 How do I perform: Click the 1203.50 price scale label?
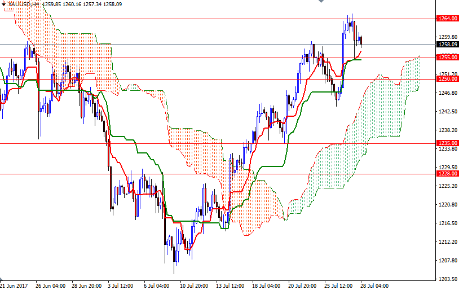[447, 279]
